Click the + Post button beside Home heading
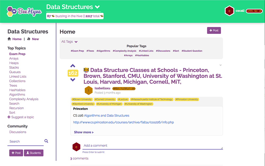This screenshot has height=166, width=265. point(214,30)
